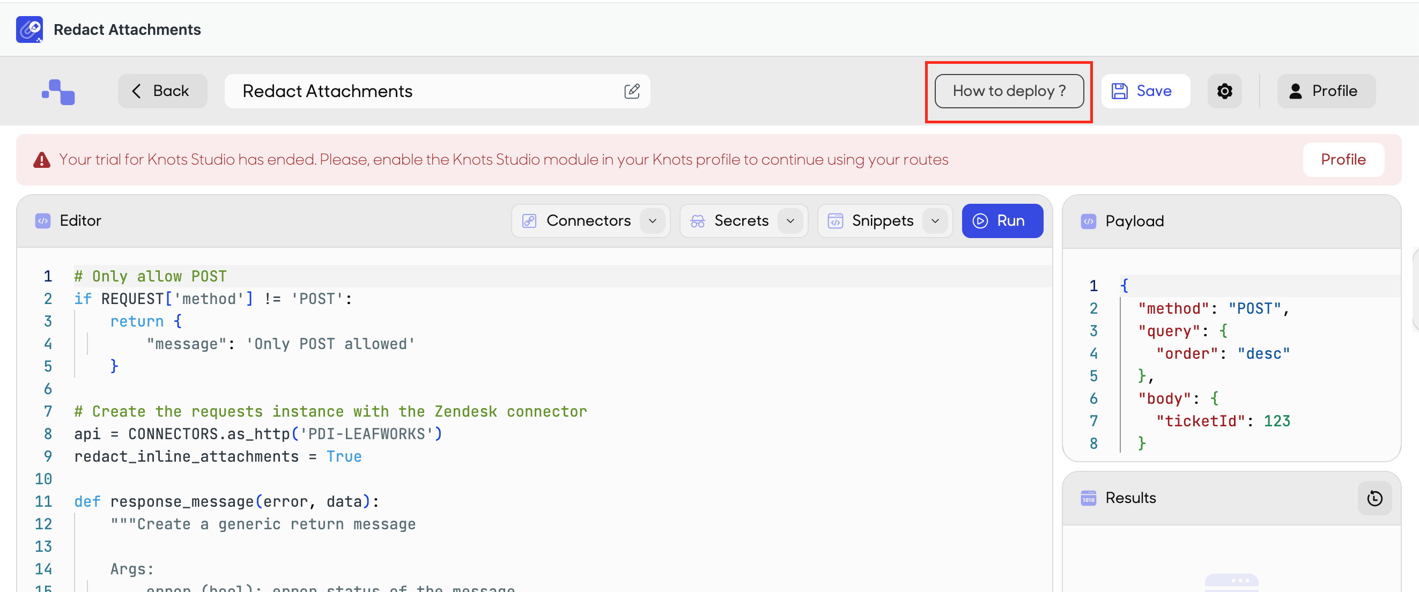Click editor line number 10

pos(43,479)
